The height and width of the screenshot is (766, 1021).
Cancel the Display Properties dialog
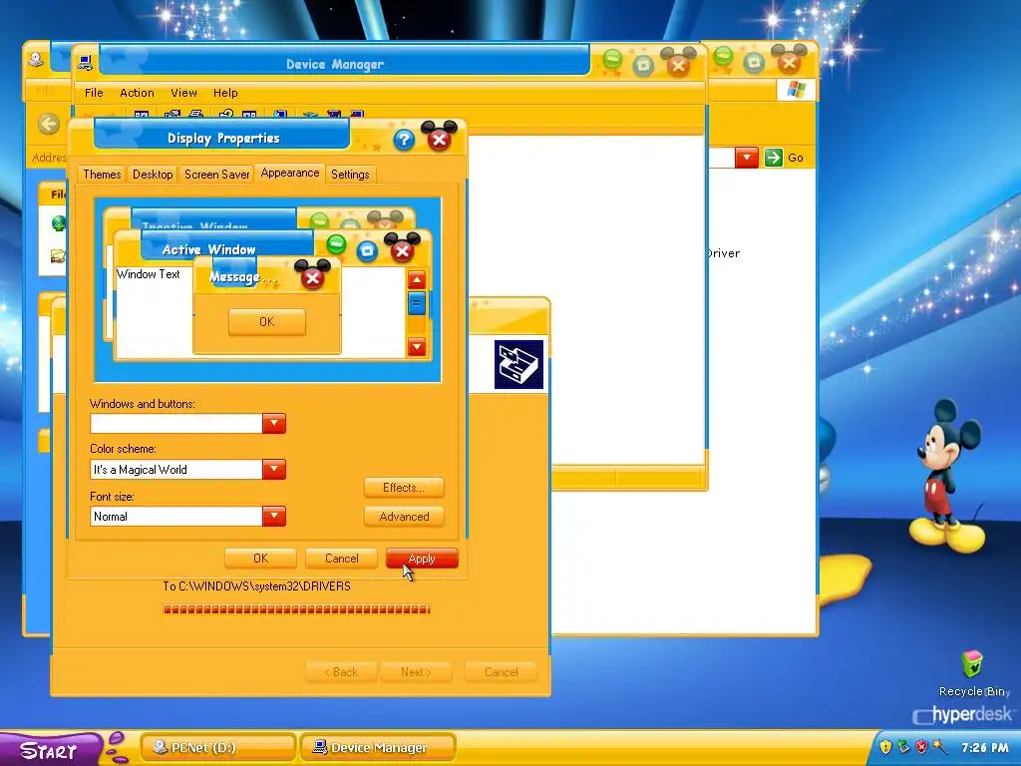point(341,559)
